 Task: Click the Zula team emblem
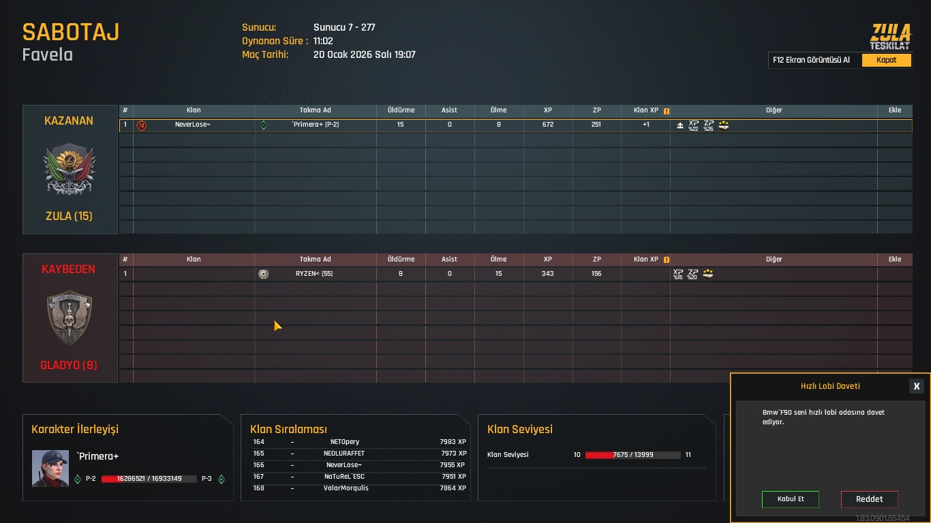[70, 169]
